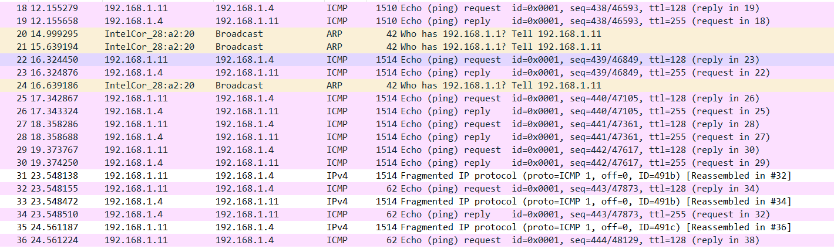Select ARP packet at time 16.639186

[411, 86]
